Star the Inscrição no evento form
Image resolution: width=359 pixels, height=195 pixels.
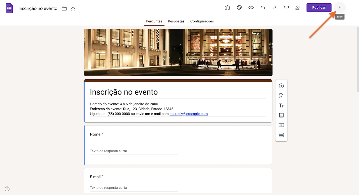pos(73,8)
